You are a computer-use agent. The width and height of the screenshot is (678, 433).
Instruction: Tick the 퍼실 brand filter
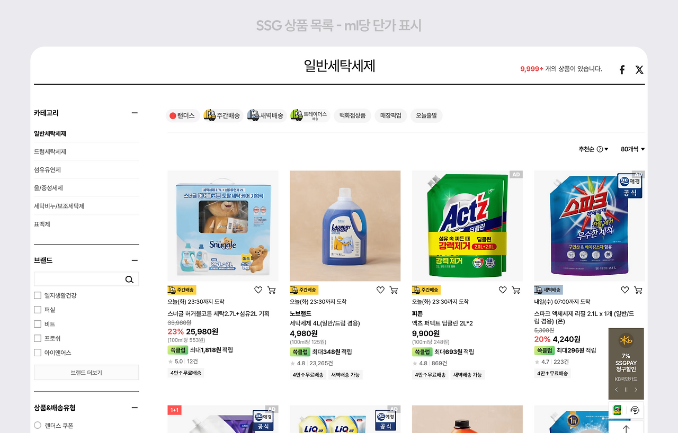[x=38, y=310]
